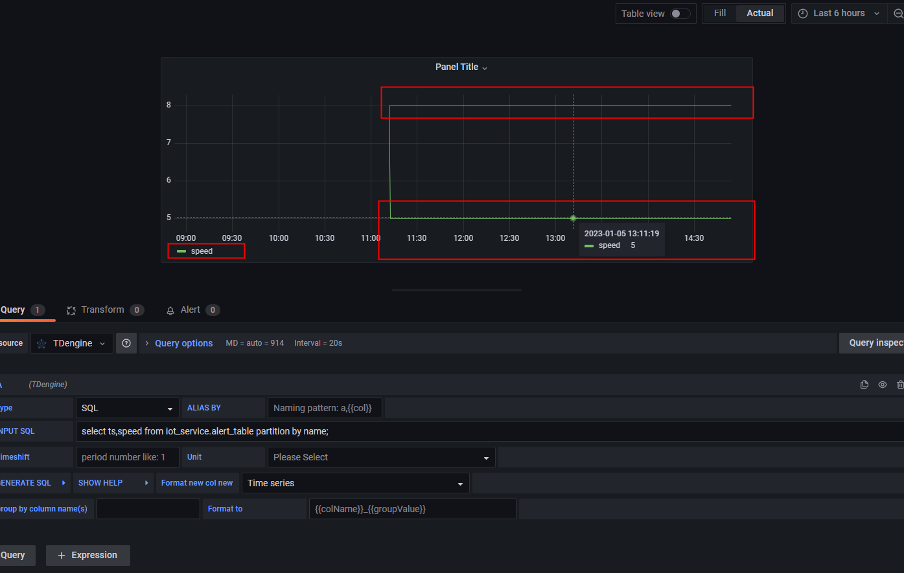The width and height of the screenshot is (904, 573).
Task: Toggle the speed series in the legend
Action: coord(201,251)
